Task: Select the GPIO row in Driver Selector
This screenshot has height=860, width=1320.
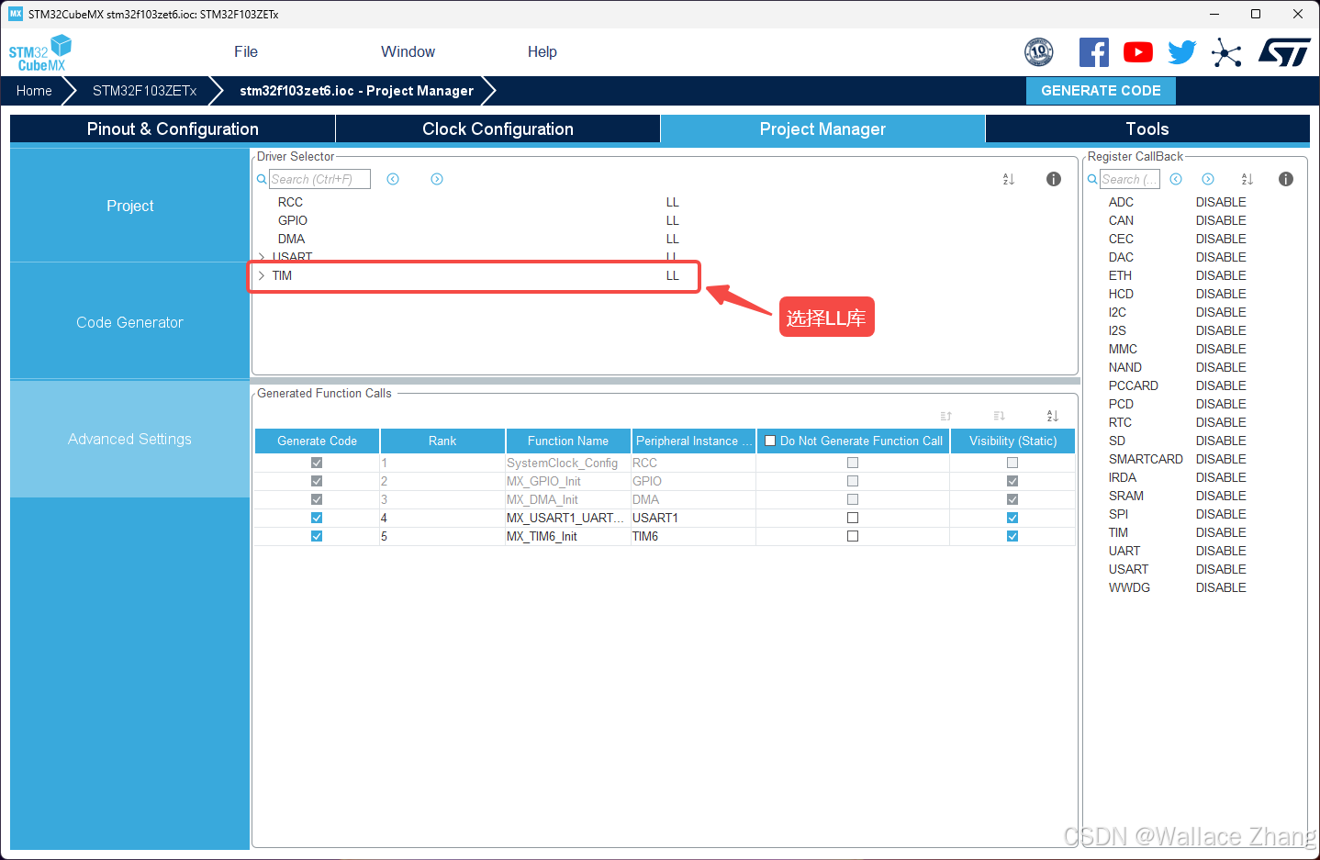Action: point(293,220)
